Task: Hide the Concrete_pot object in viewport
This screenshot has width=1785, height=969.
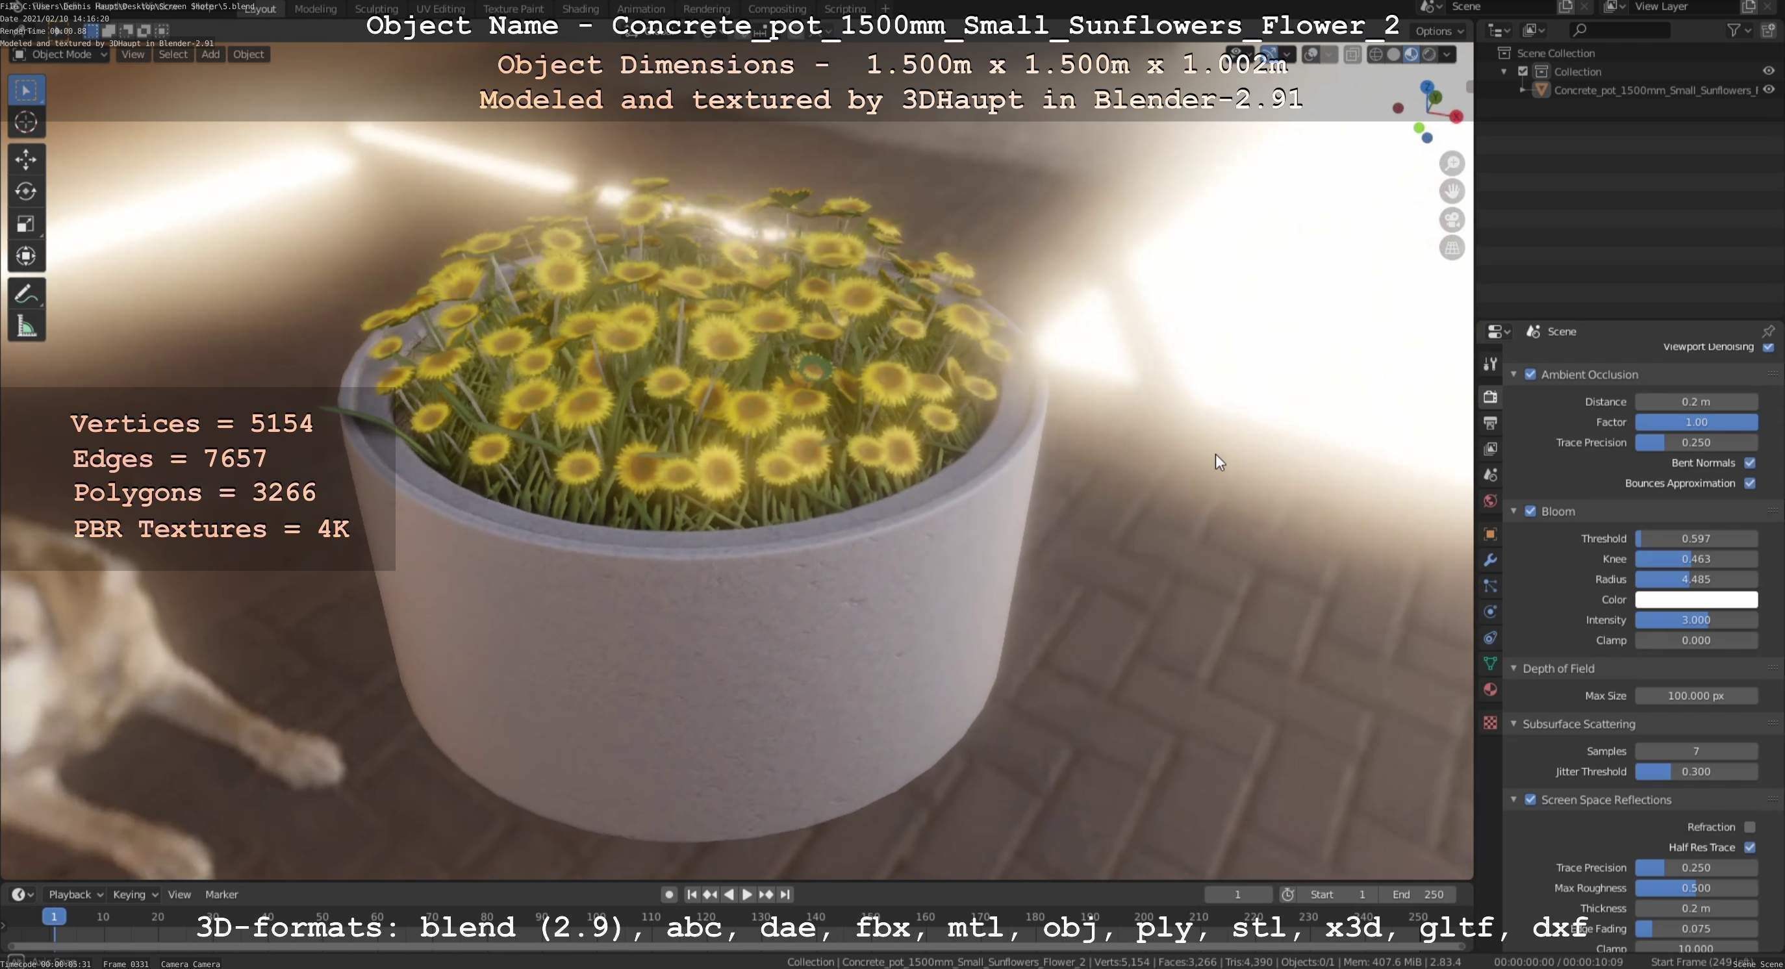Action: (x=1768, y=90)
